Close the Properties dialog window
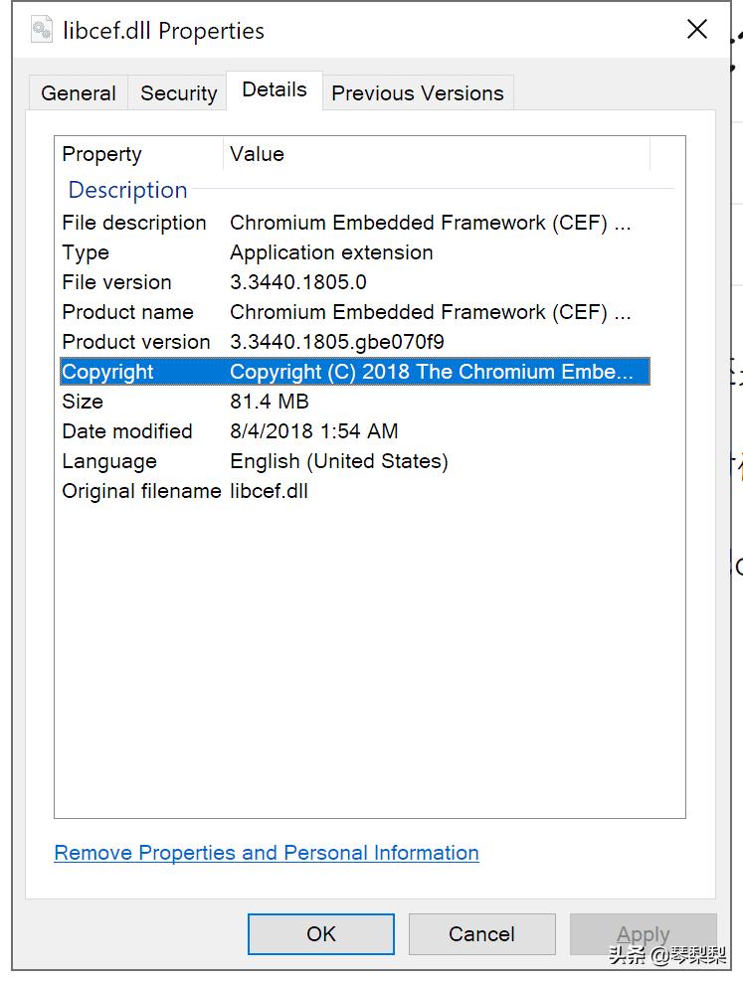Screen dimensions: 743x982 point(697,30)
